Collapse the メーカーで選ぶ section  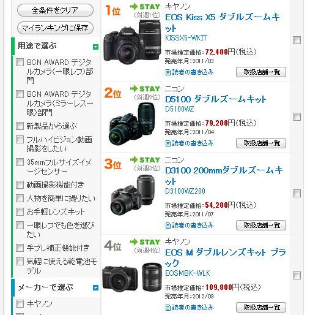click(x=95, y=287)
